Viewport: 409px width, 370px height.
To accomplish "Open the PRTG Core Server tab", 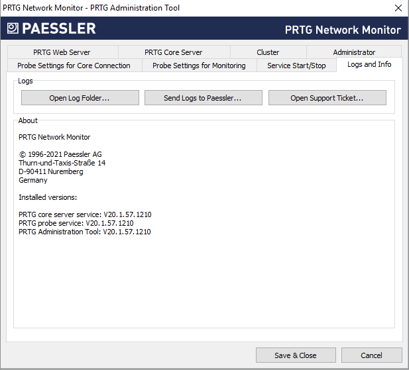I will coord(174,52).
